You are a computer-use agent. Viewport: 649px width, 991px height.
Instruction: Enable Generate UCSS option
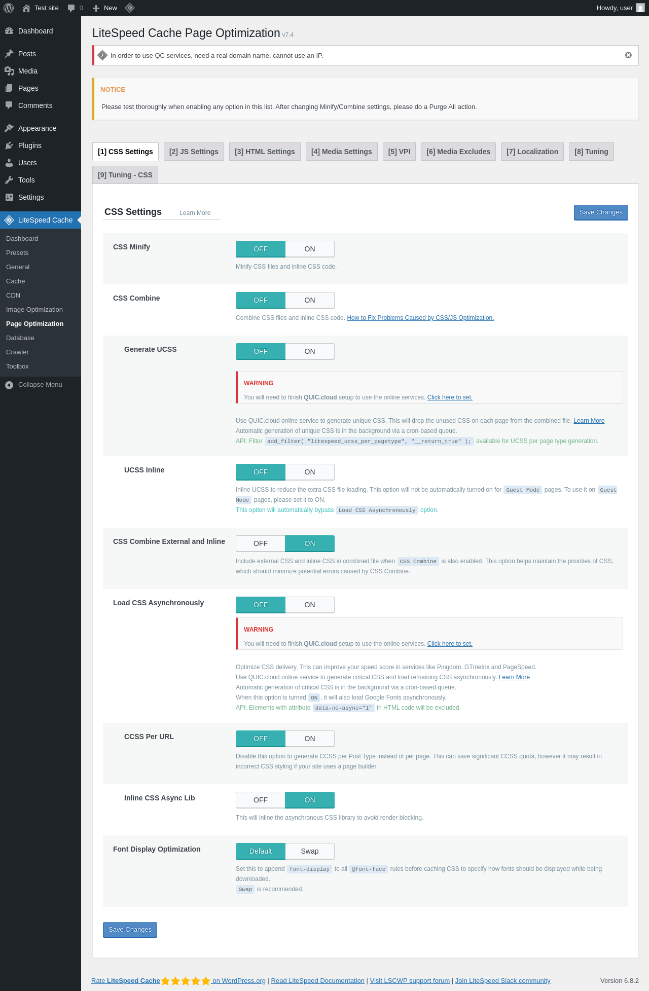(310, 351)
